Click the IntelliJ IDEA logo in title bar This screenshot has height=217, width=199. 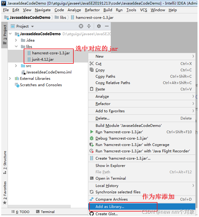tap(4, 3)
